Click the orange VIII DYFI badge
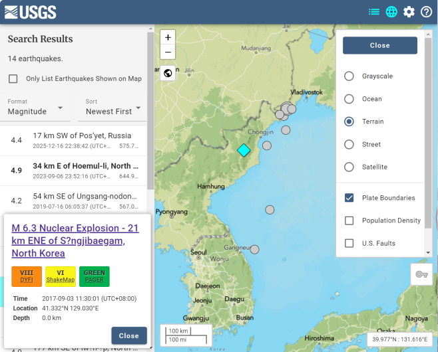The image size is (438, 352). [x=27, y=276]
